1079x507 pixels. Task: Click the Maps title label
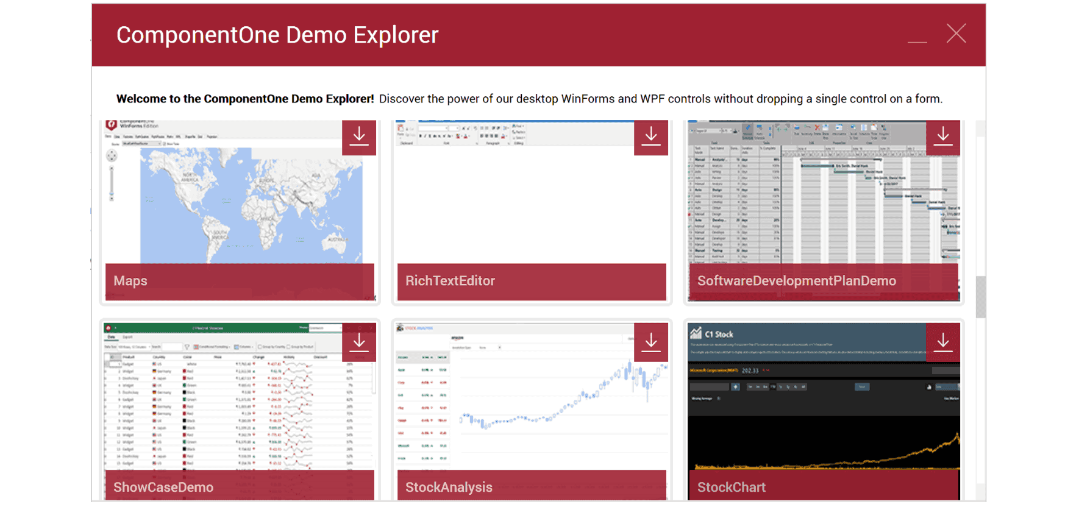(x=130, y=281)
